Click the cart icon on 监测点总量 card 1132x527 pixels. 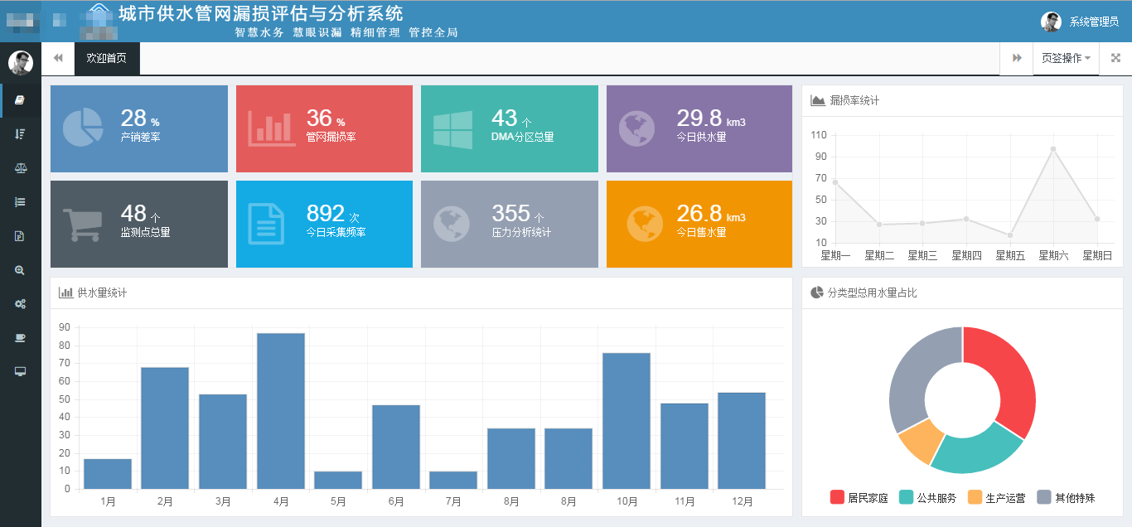[x=83, y=224]
